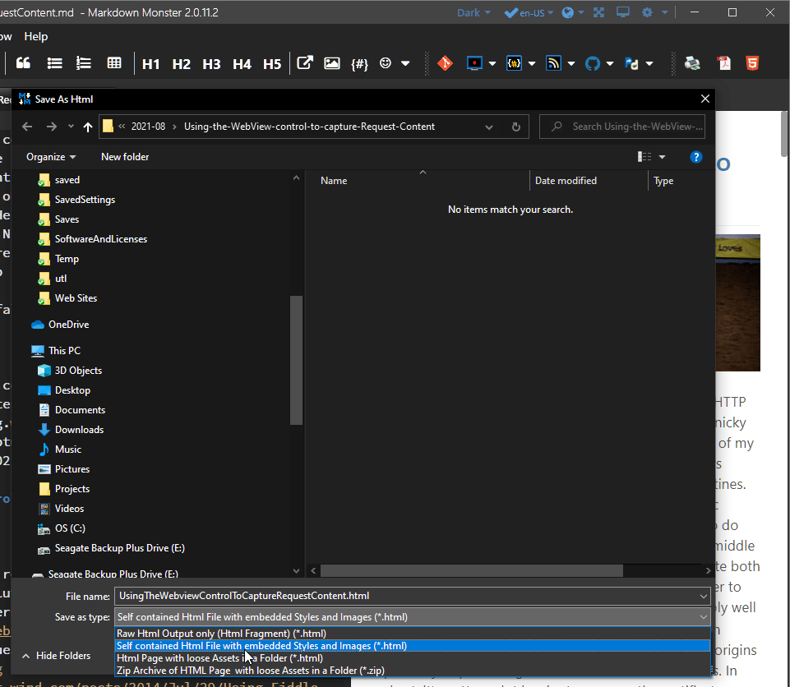Open the settings gear in title bar
The width and height of the screenshot is (790, 687).
[648, 12]
